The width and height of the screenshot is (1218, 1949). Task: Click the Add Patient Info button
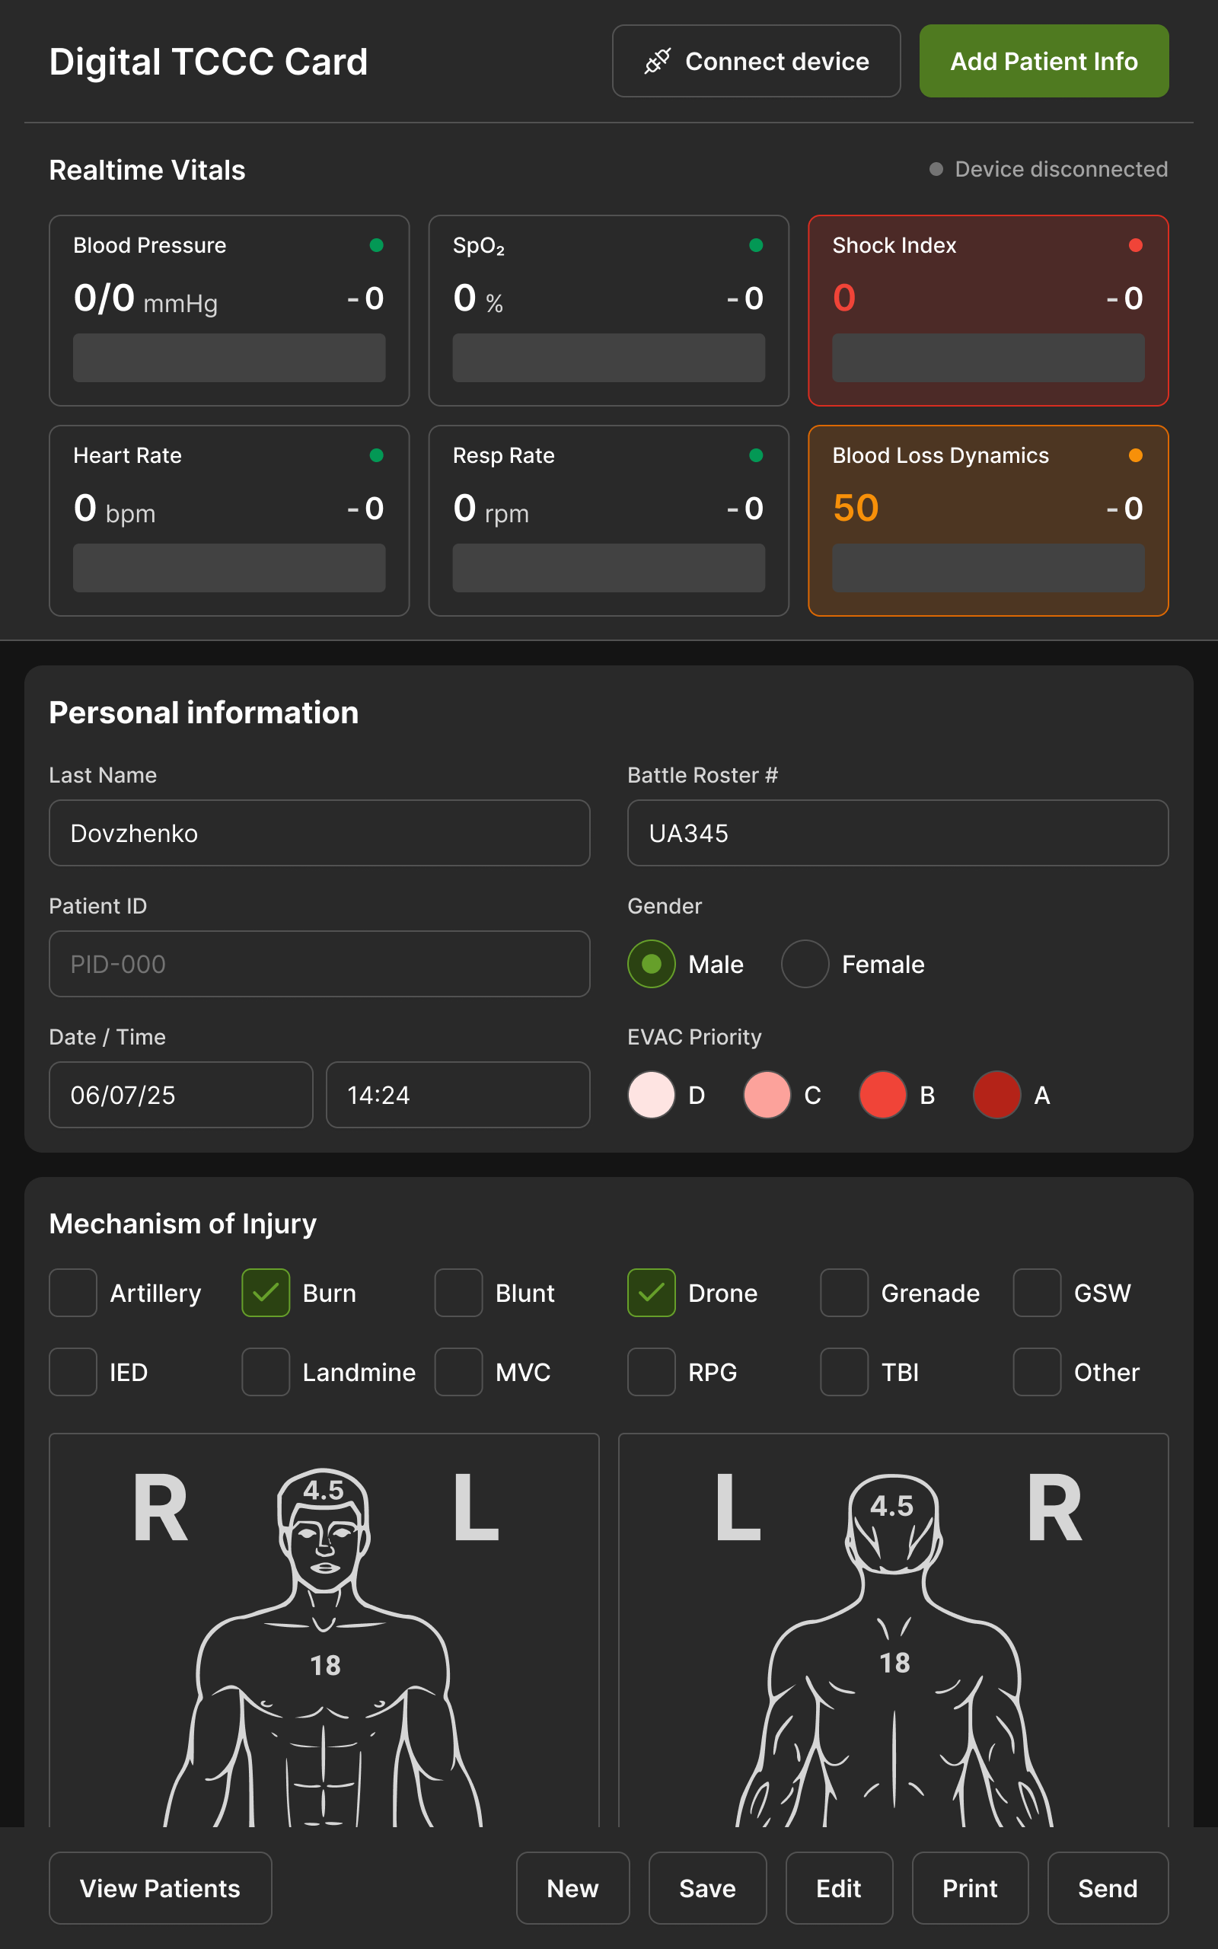click(1044, 61)
